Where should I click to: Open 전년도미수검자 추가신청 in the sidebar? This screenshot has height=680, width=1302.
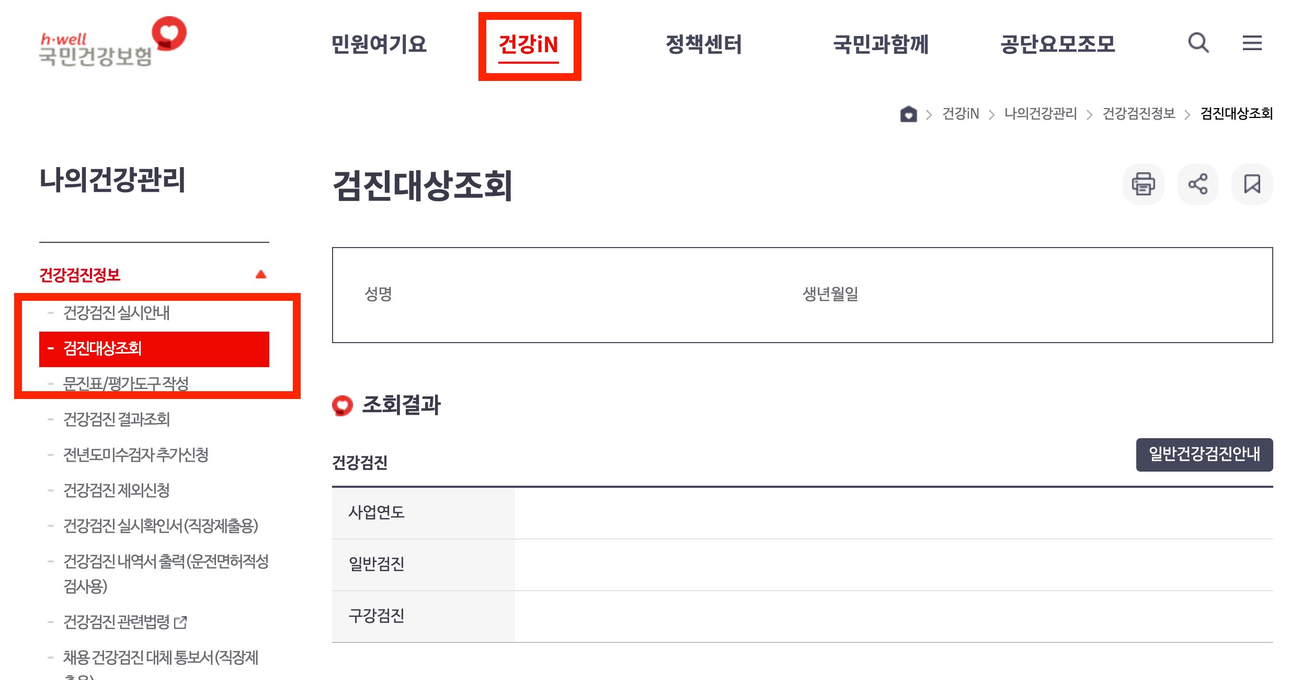click(x=135, y=455)
